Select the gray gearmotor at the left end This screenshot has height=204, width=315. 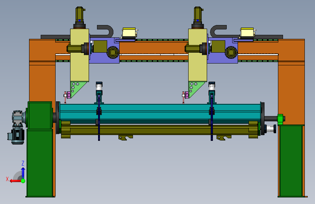point(17,127)
